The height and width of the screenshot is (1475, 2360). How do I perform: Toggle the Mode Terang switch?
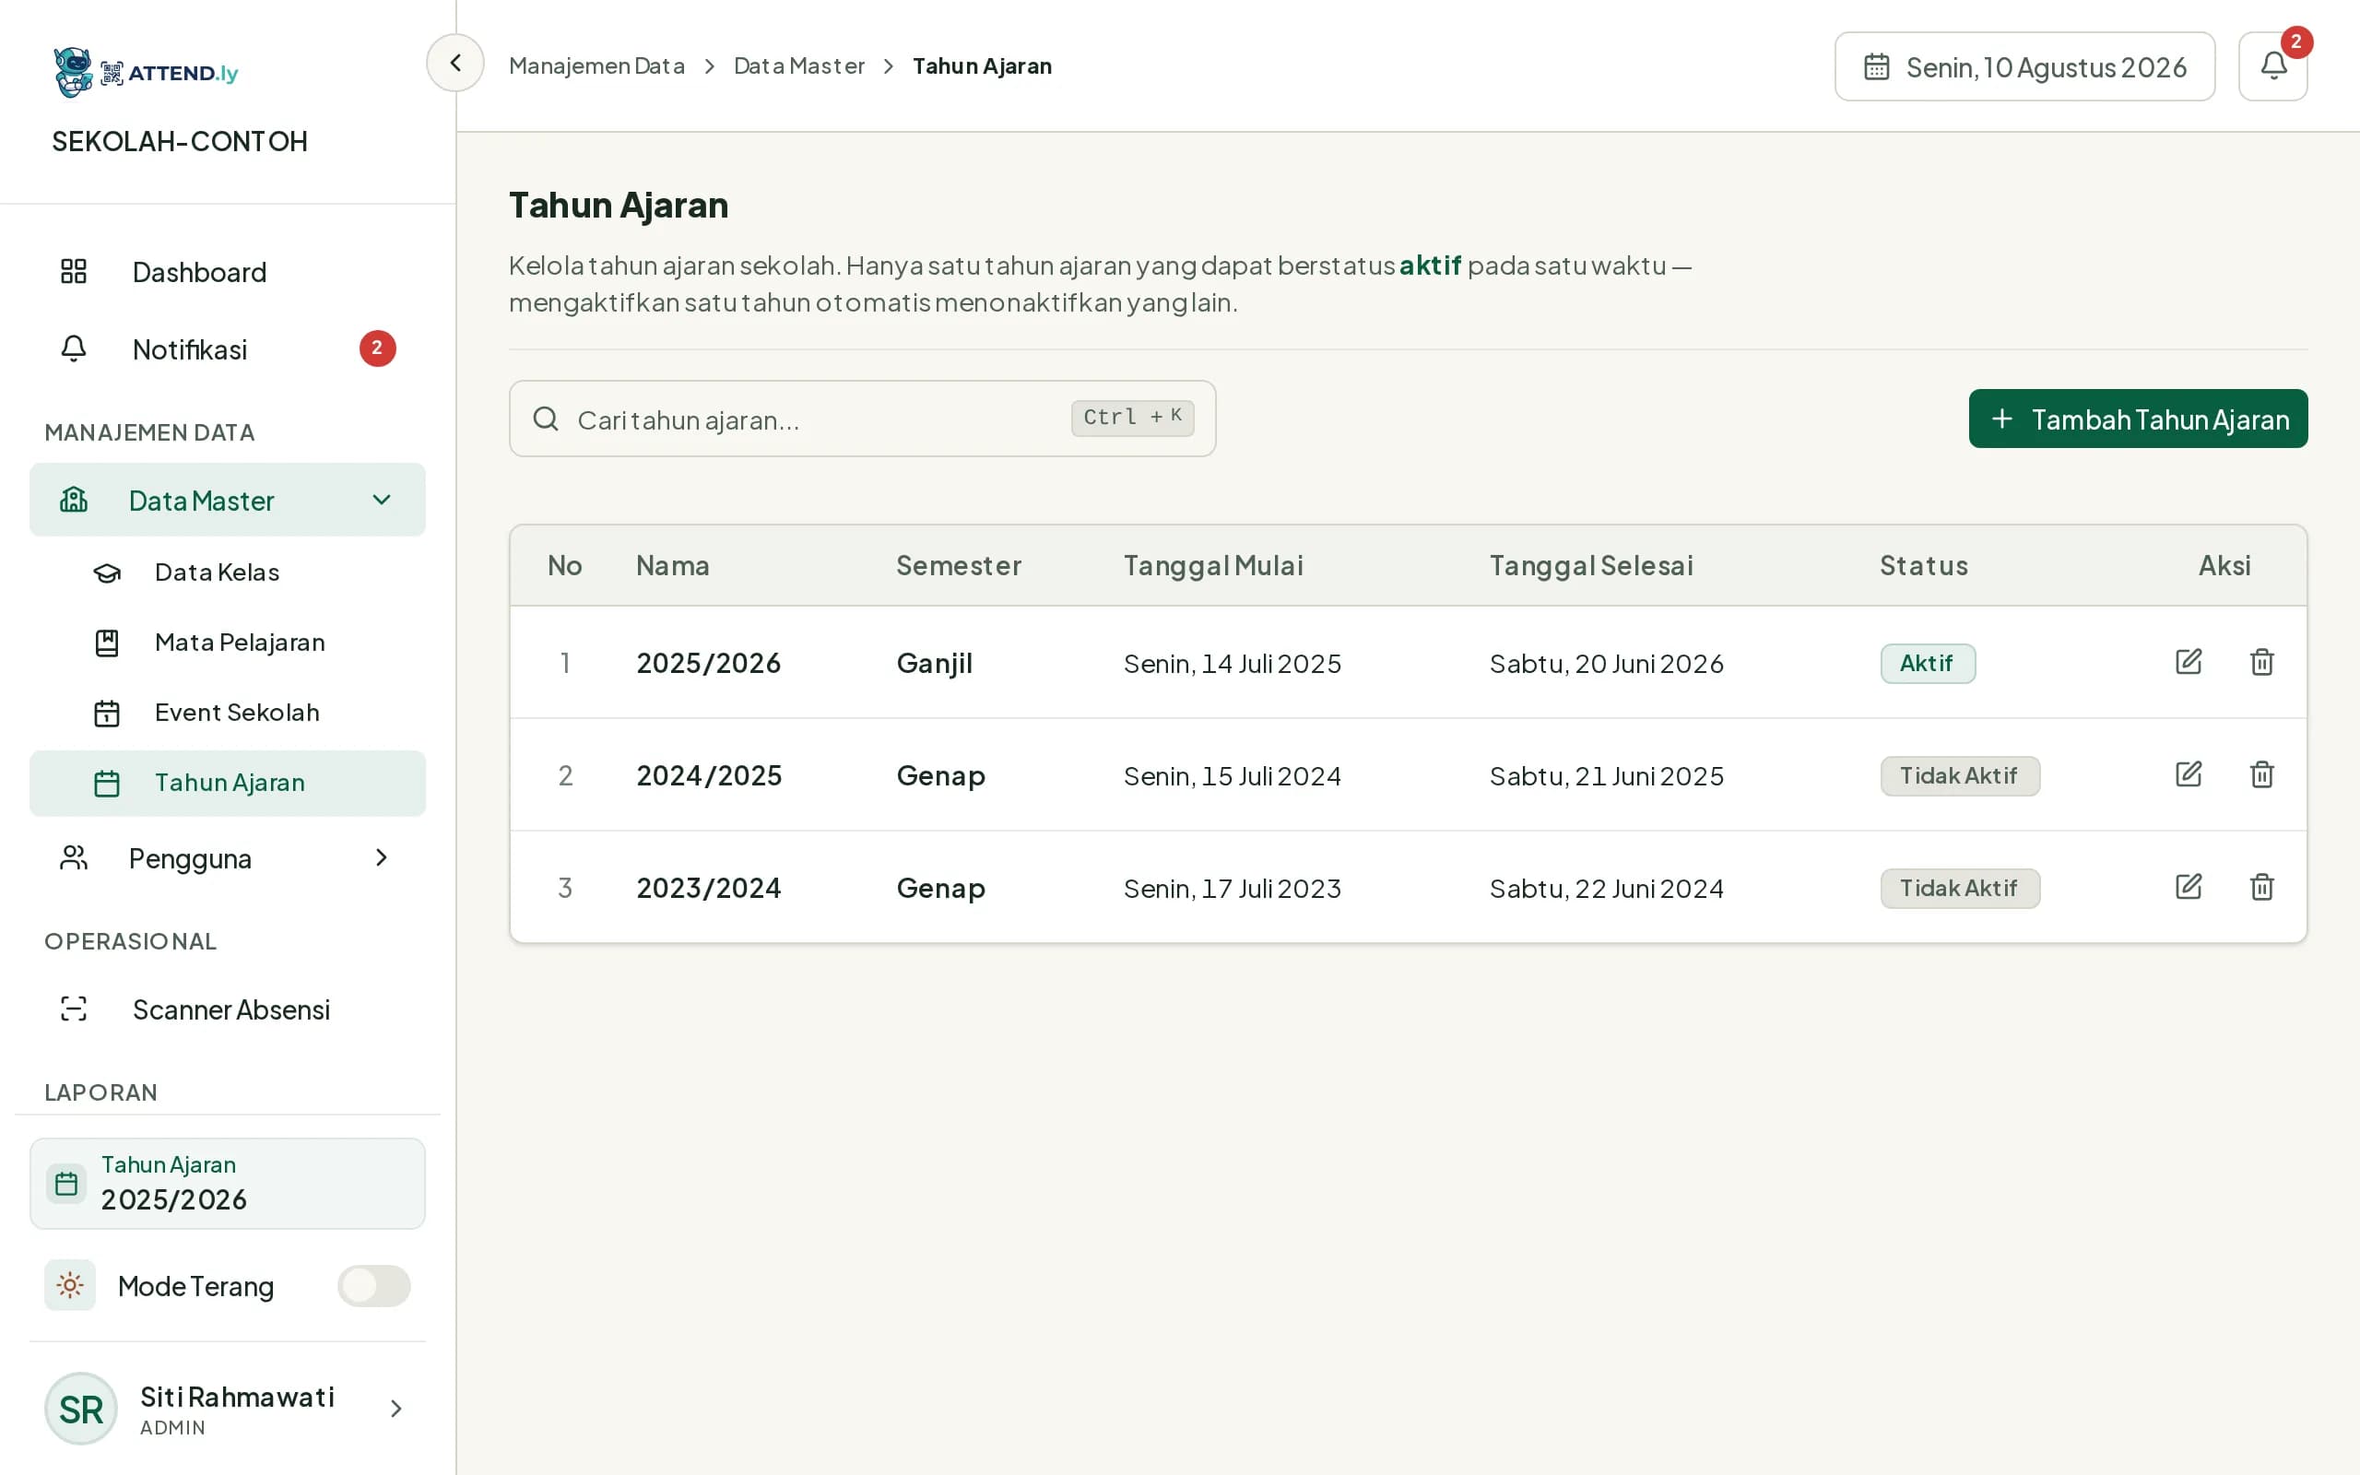click(374, 1285)
